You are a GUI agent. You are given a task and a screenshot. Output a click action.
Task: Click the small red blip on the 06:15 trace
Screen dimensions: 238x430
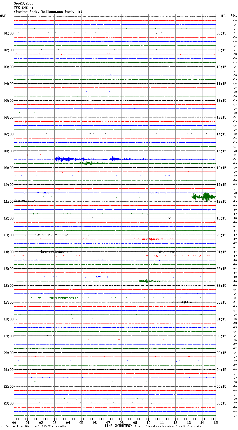point(27,121)
